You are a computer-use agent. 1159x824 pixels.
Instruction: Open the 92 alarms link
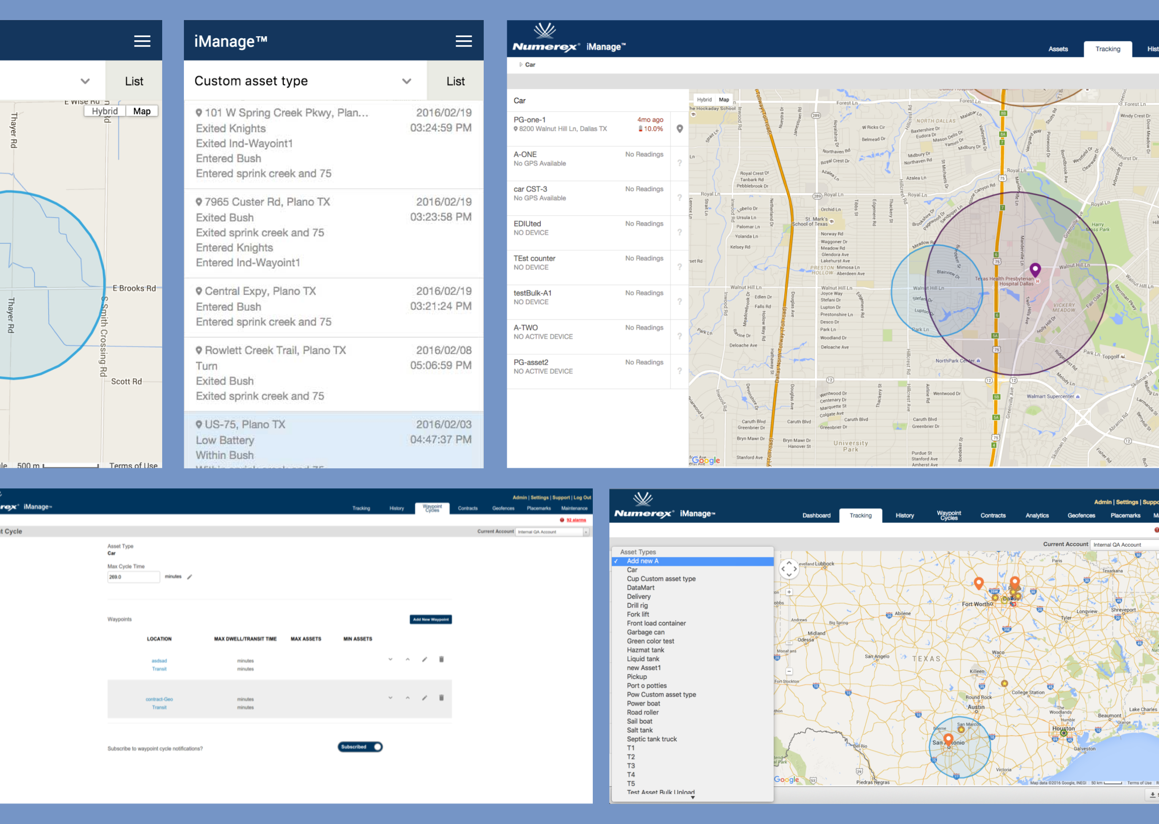point(576,520)
